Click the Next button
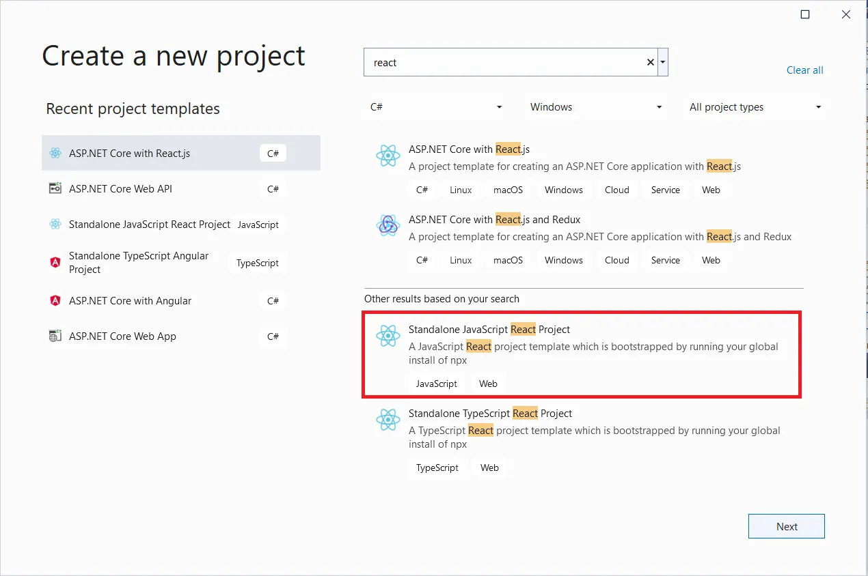The width and height of the screenshot is (868, 576). pos(786,525)
